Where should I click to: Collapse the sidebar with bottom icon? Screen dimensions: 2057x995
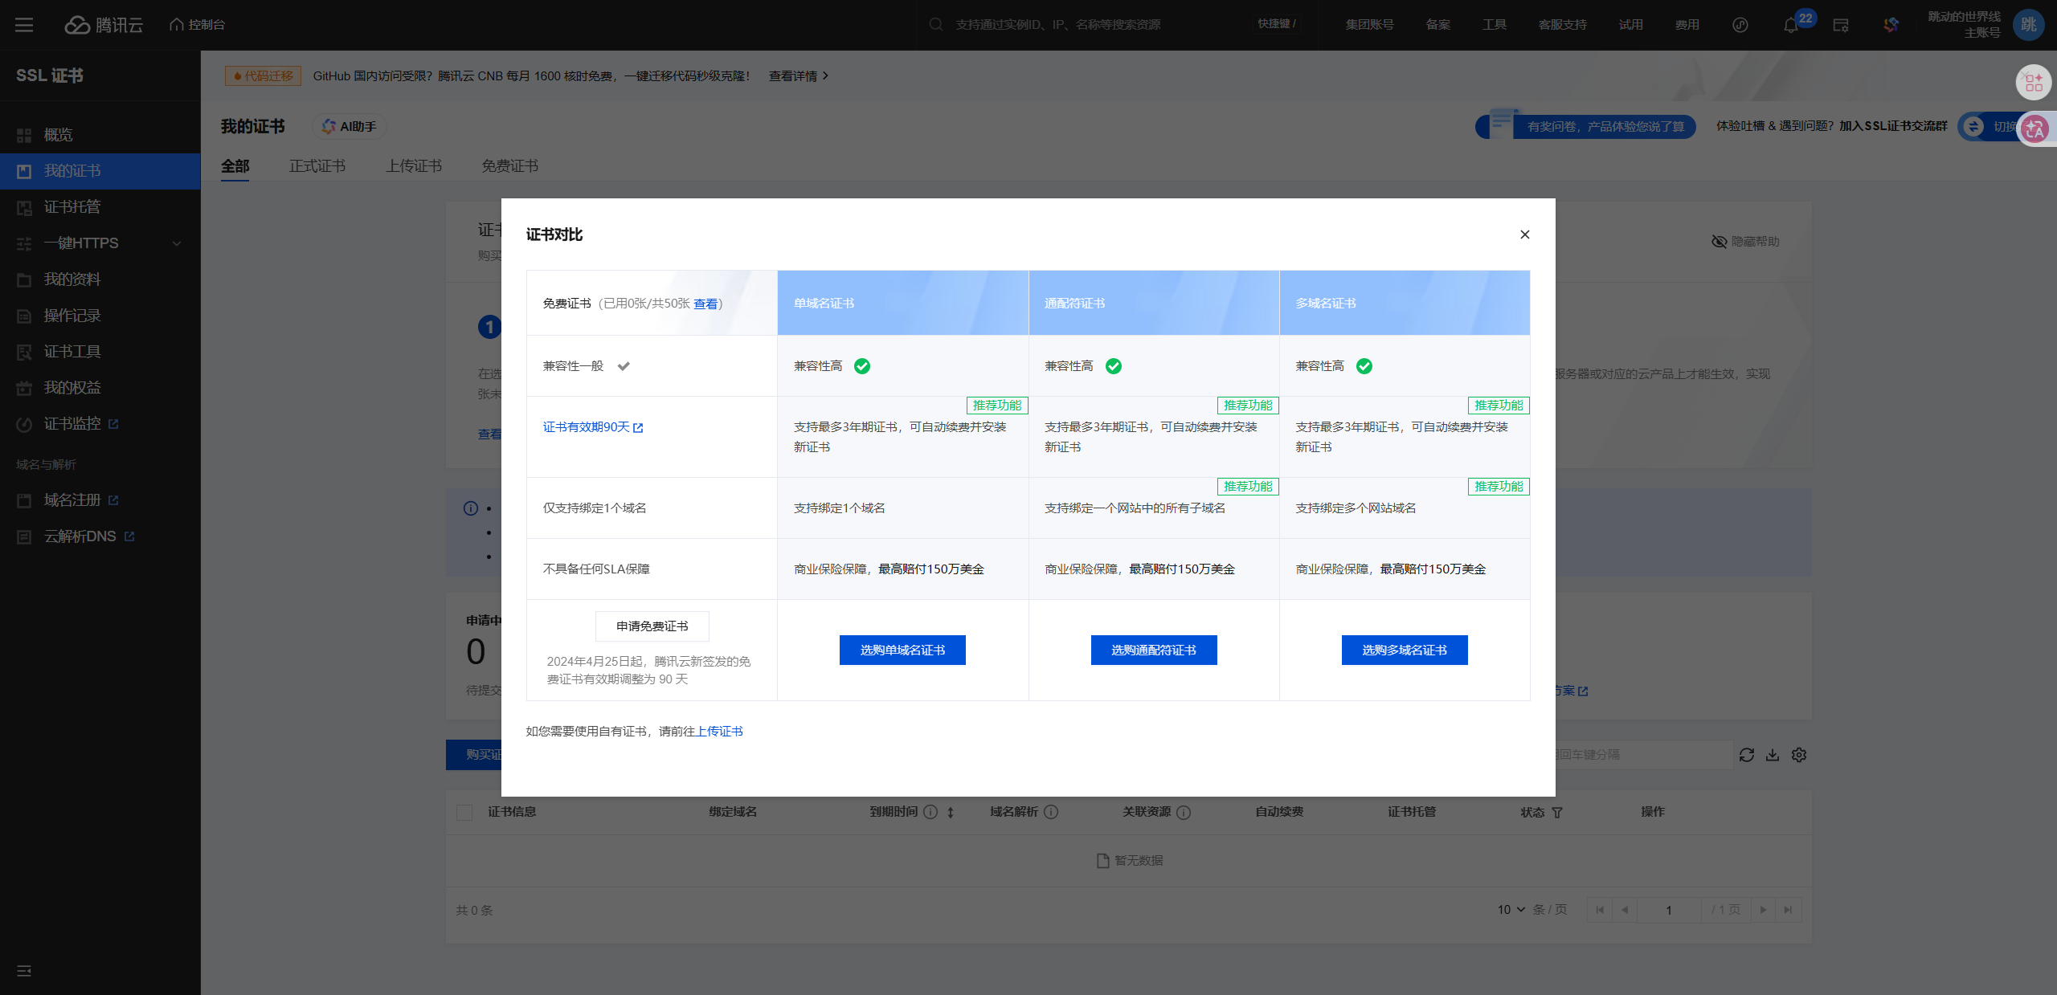pyautogui.click(x=24, y=970)
